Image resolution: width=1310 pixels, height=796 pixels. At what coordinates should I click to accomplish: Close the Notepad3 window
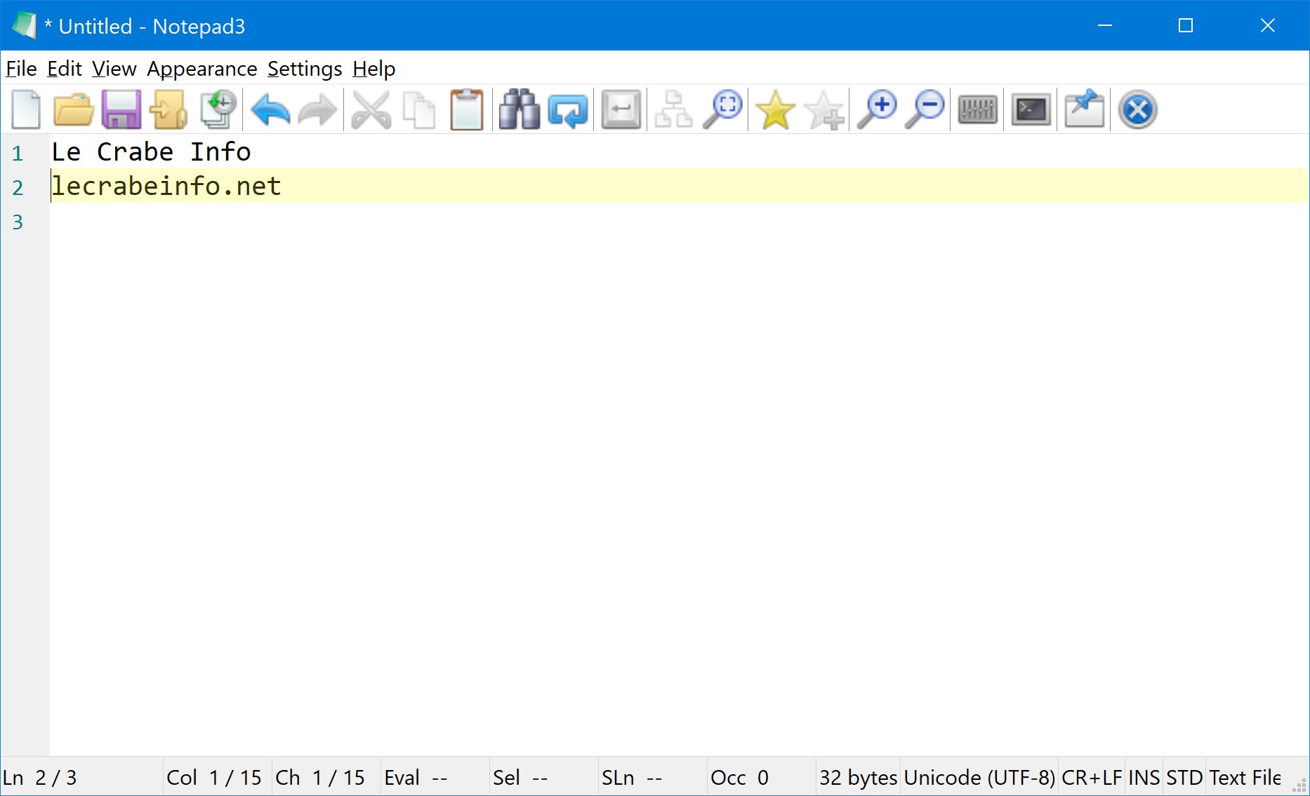(1267, 26)
